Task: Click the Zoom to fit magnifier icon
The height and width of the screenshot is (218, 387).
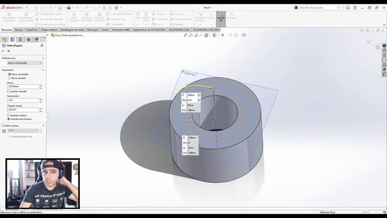Action: (x=186, y=35)
